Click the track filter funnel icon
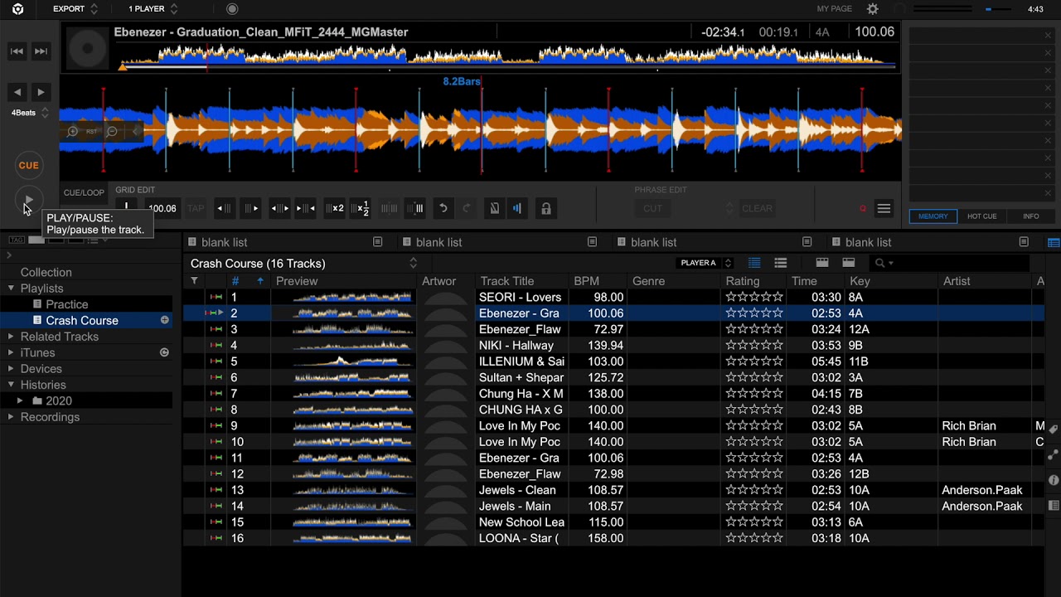Viewport: 1061px width, 597px height. [x=194, y=281]
